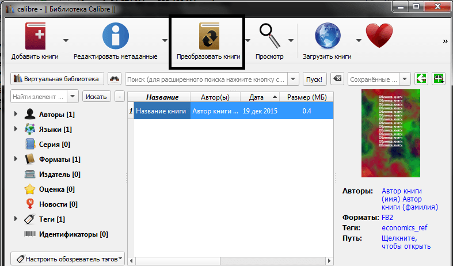
Task: Click horizontal scrollbar under book list
Action: (230, 261)
